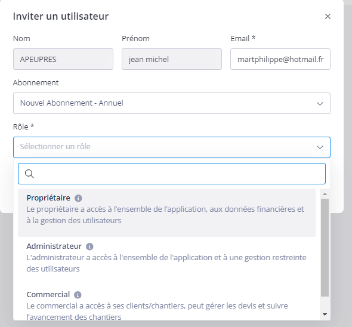The image size is (352, 327).
Task: Click the Propriétaire description text
Action: pos(165,215)
